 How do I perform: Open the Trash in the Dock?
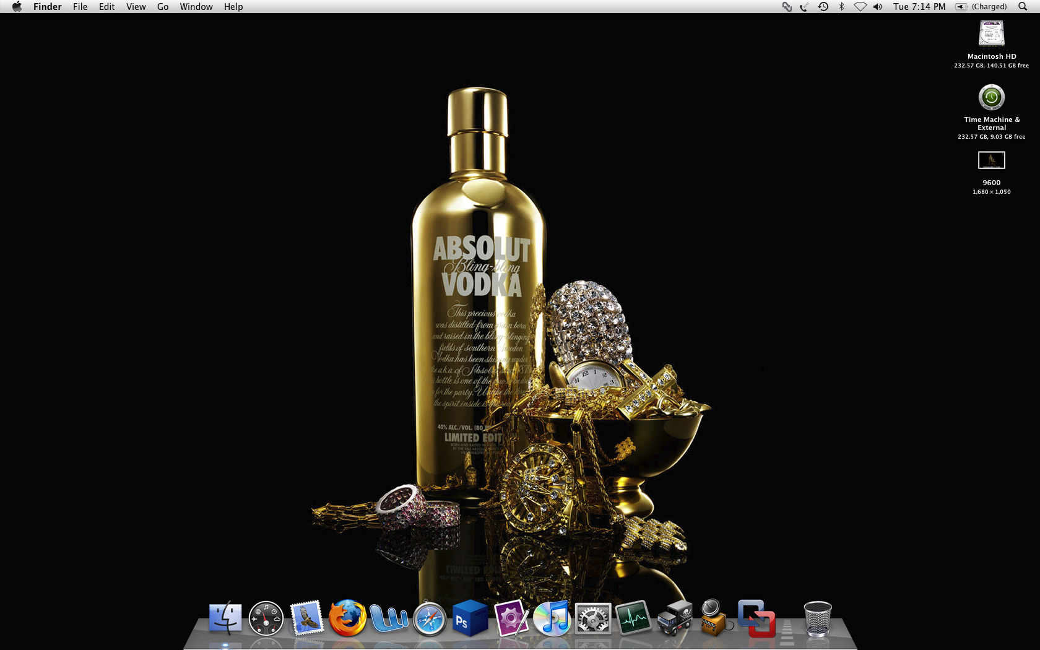(x=818, y=618)
